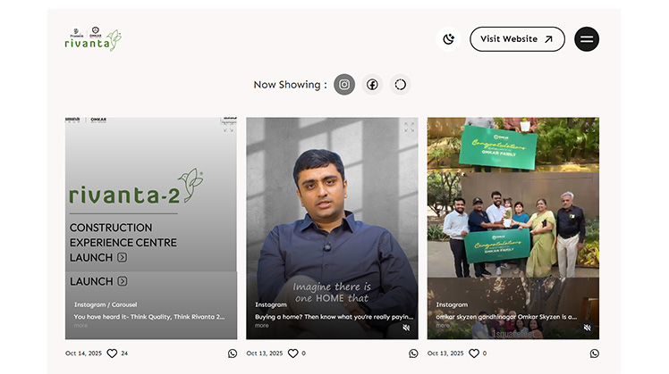
Task: Click the Visit Website button
Action: [517, 39]
